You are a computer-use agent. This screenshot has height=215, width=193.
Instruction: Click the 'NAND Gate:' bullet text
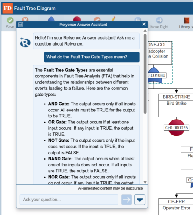[60, 159]
